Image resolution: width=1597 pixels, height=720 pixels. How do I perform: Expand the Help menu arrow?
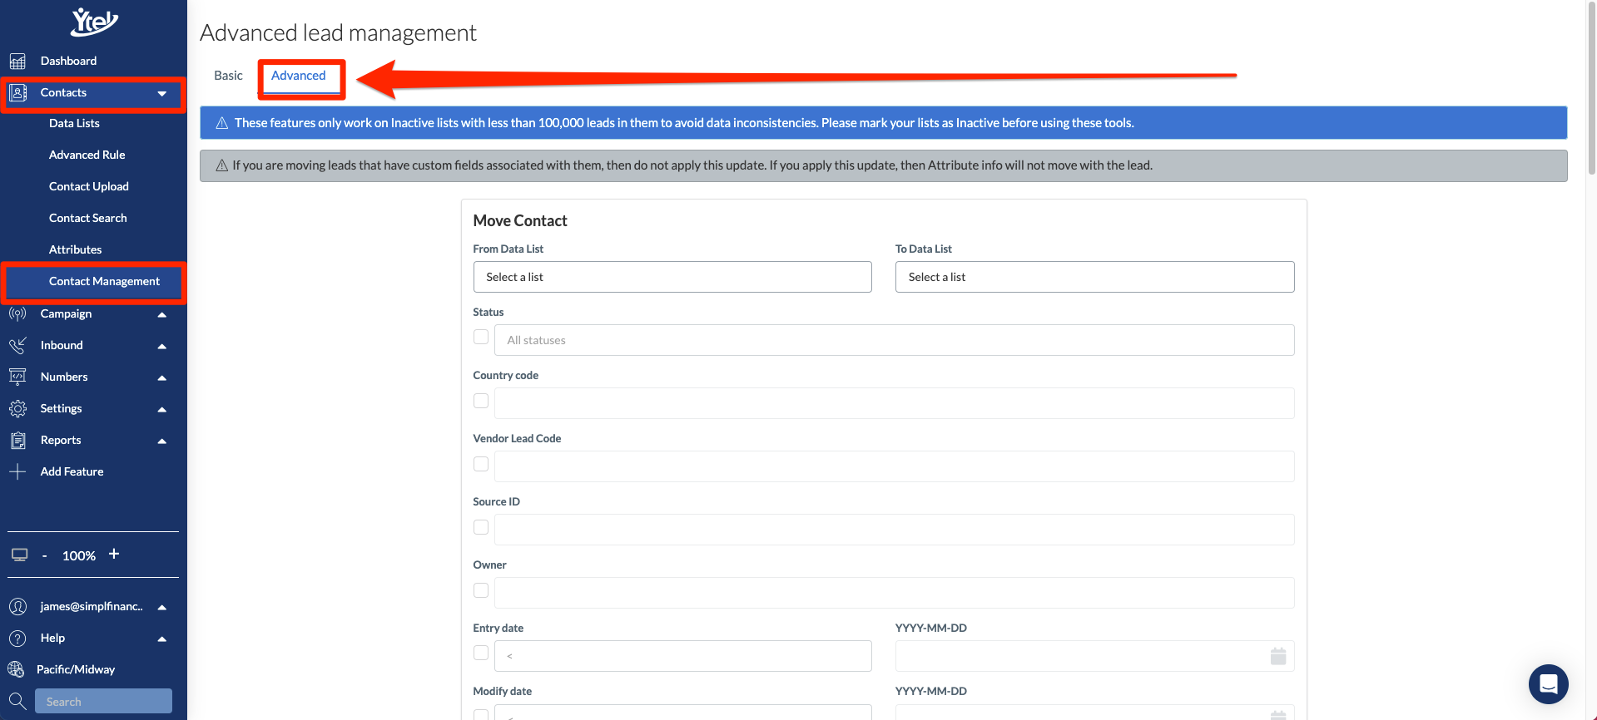[x=162, y=639]
